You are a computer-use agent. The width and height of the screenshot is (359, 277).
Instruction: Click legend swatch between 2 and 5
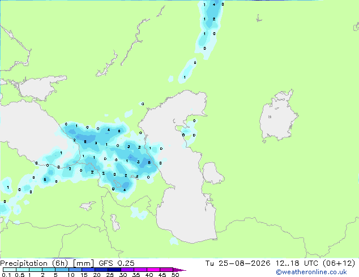click(x=49, y=270)
